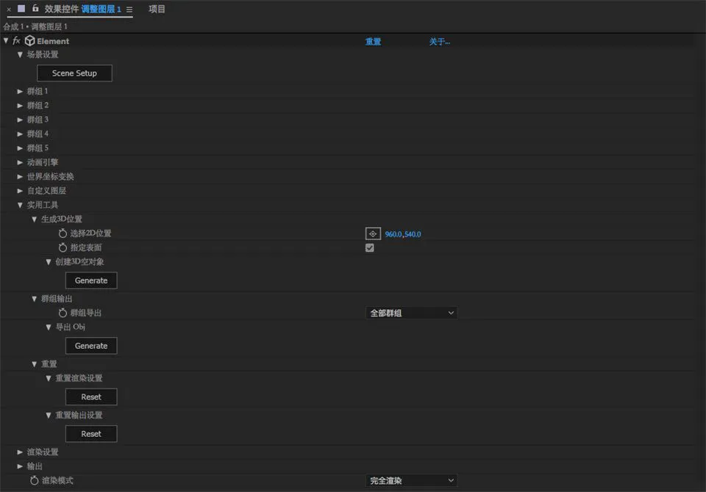
Task: Expand the 渲染设置 section
Action: coord(21,452)
